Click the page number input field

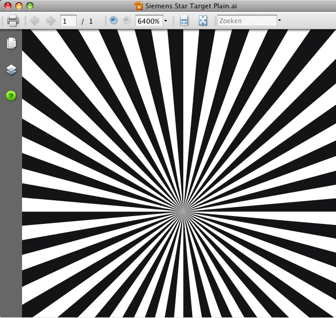pyautogui.click(x=68, y=21)
